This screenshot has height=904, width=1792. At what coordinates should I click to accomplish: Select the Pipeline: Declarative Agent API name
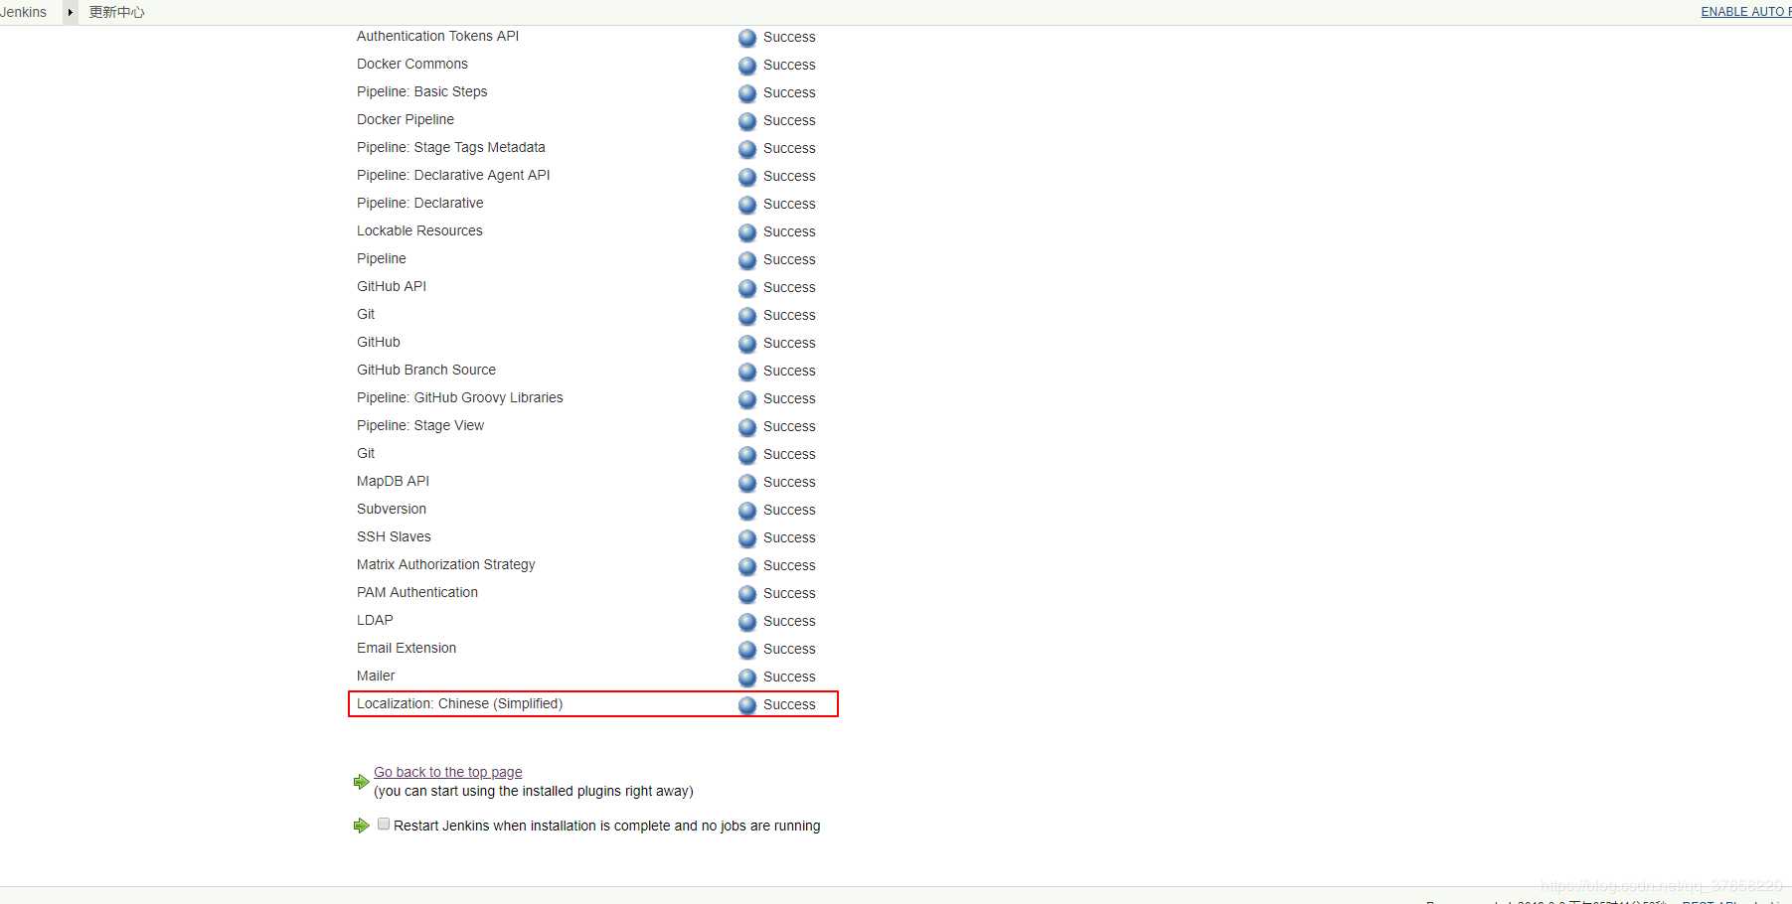click(x=453, y=175)
